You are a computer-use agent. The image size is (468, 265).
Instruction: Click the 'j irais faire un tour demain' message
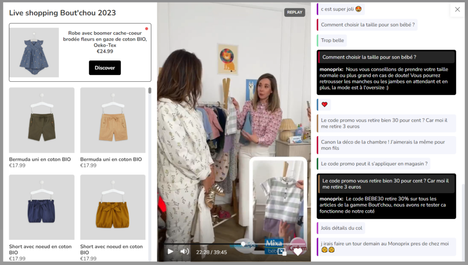pos(386,247)
